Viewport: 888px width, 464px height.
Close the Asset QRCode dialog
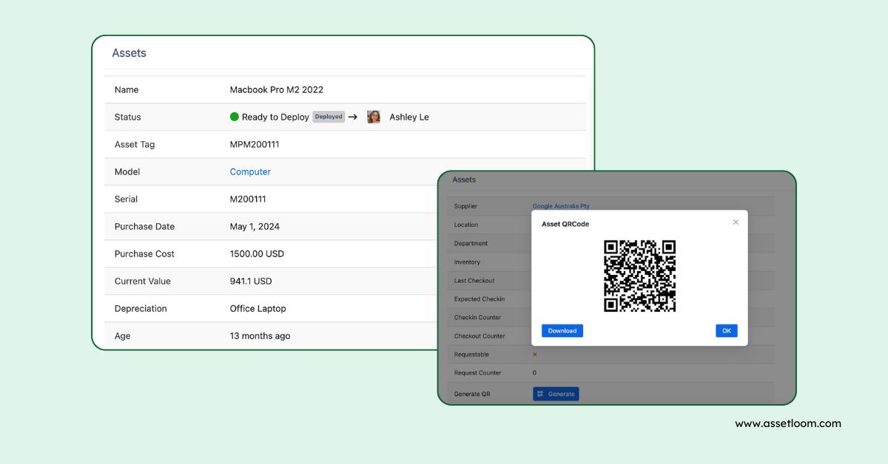(x=736, y=222)
